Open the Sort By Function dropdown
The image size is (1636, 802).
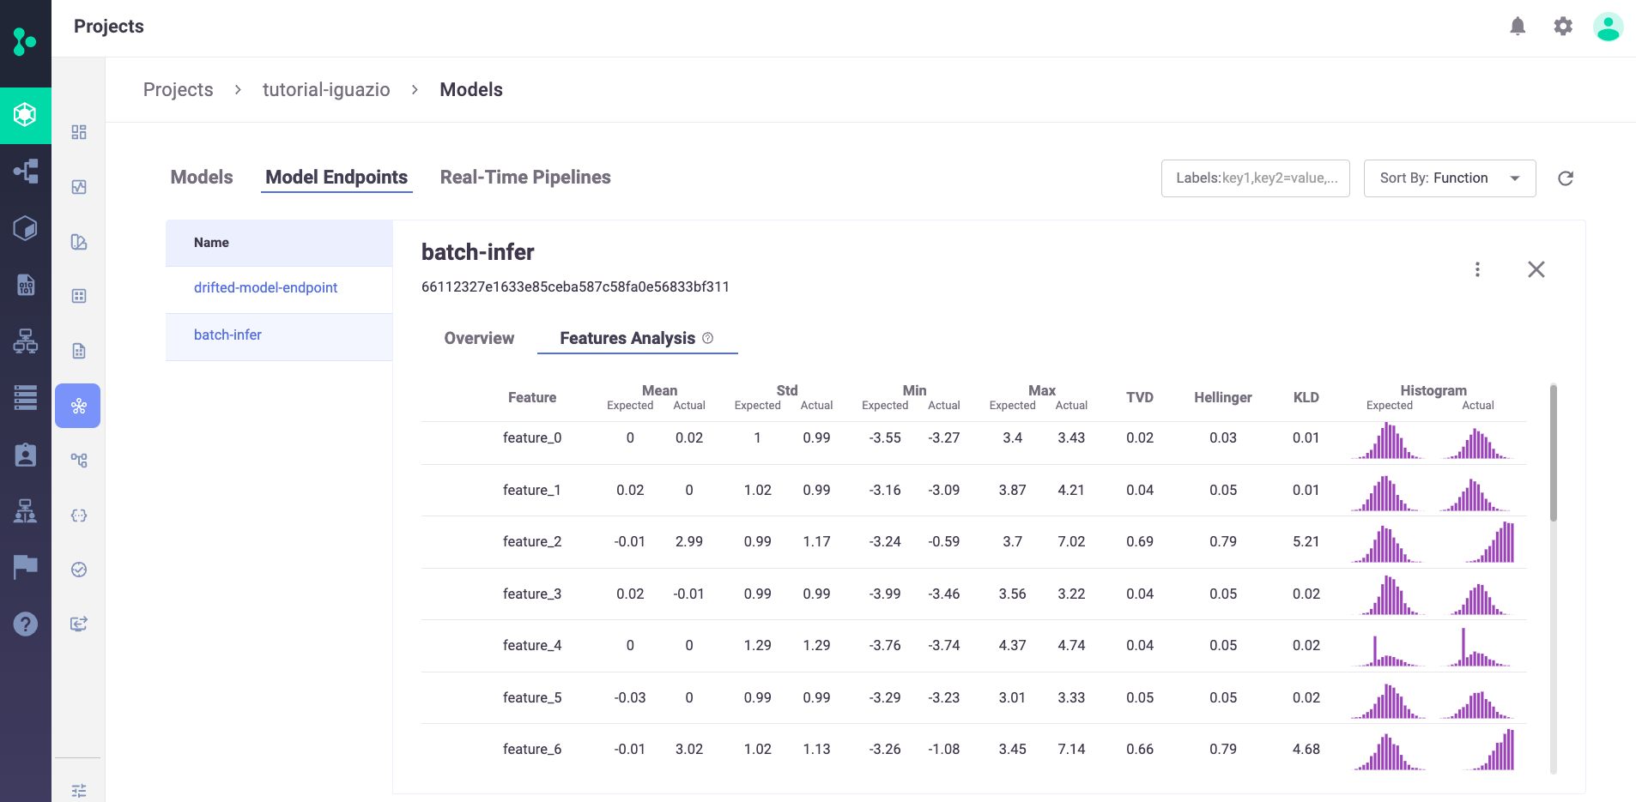coord(1450,178)
